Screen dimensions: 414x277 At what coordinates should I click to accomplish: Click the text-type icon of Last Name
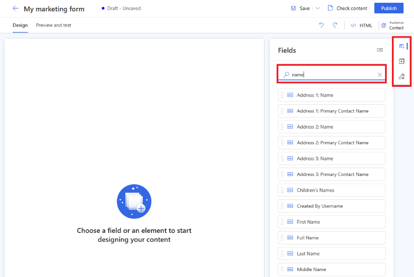coord(290,253)
